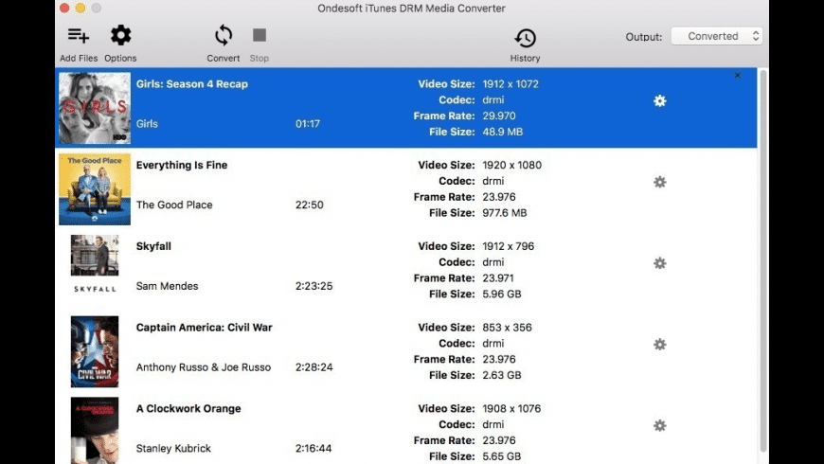Image resolution: width=824 pixels, height=464 pixels.
Task: Click "Anthony Russo & Joe Russo" text
Action: point(204,367)
